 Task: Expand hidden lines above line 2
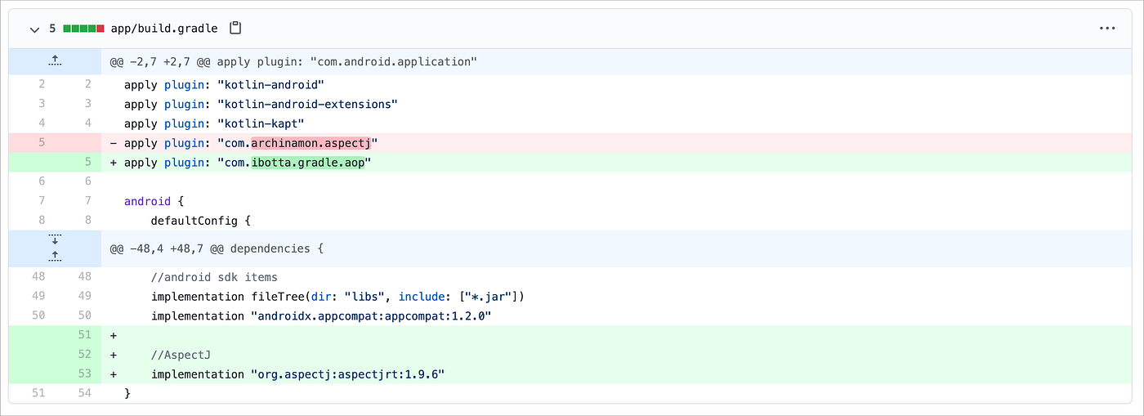[55, 61]
